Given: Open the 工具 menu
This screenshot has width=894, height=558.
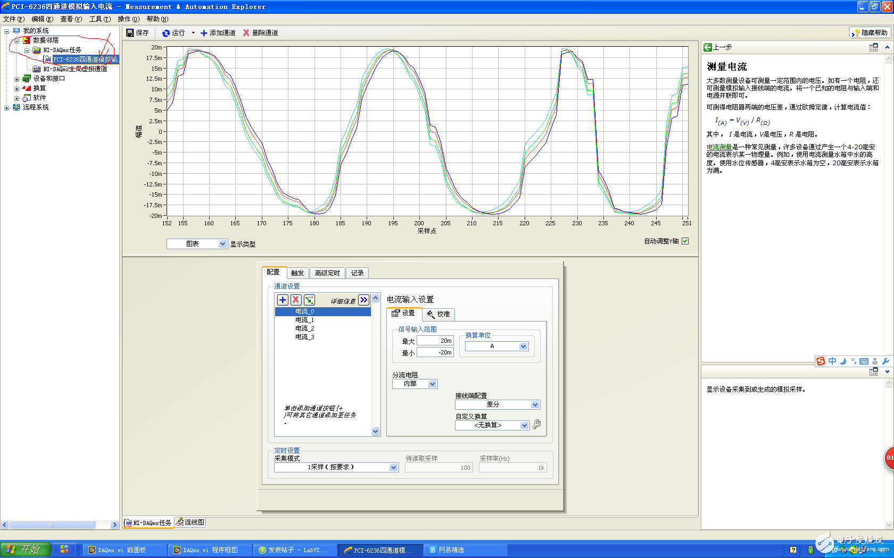Looking at the screenshot, I should 100,19.
